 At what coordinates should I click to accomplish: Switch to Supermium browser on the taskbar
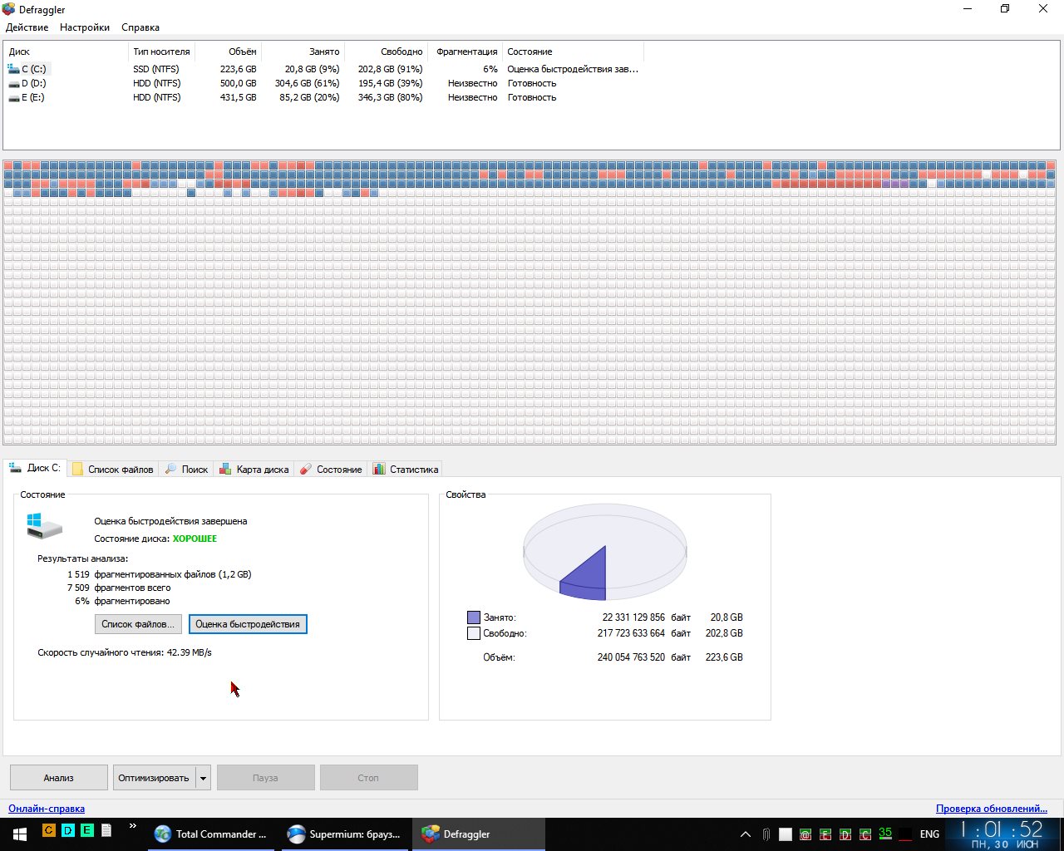(x=344, y=834)
